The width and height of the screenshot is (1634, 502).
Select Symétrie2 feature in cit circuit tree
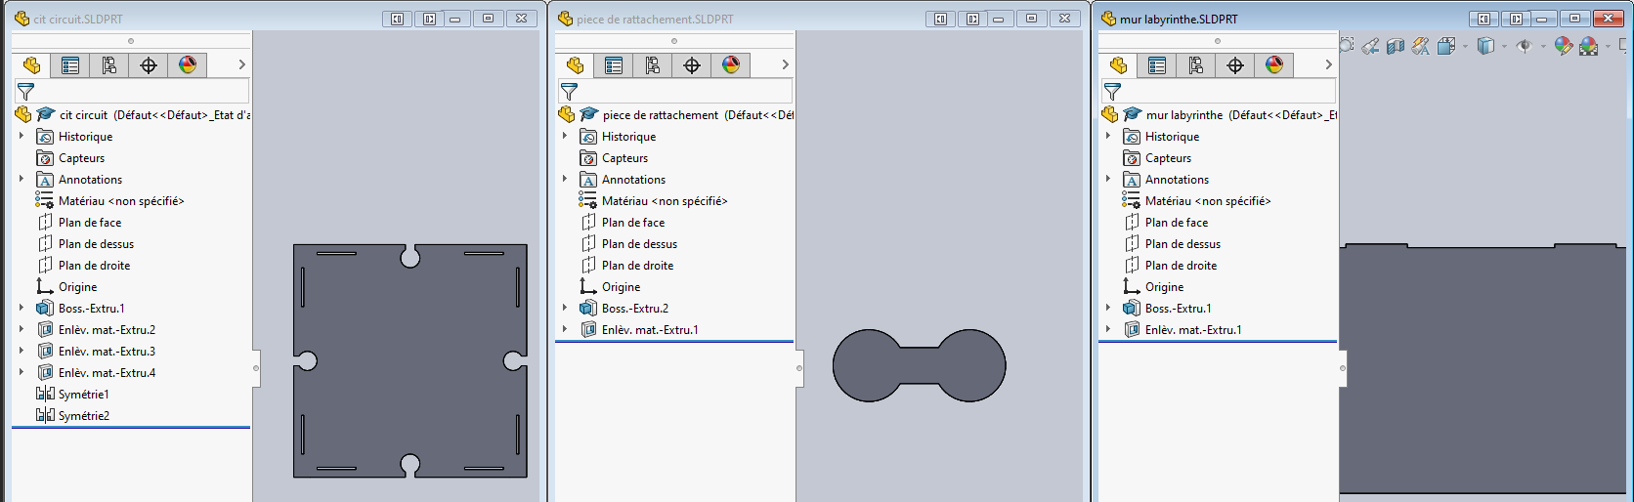click(x=83, y=416)
